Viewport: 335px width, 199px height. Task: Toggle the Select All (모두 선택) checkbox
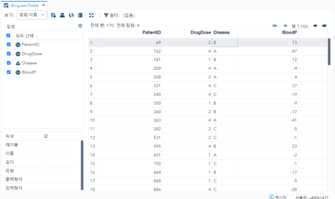(x=9, y=36)
